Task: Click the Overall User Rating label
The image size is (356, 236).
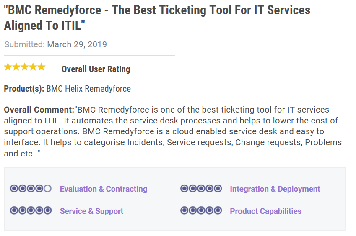Action: point(96,69)
